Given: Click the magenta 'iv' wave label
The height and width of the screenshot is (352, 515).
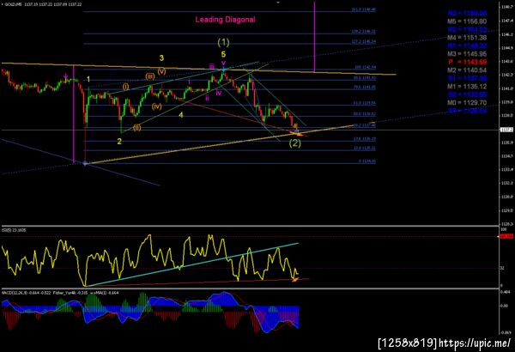Looking at the screenshot, I should point(219,93).
